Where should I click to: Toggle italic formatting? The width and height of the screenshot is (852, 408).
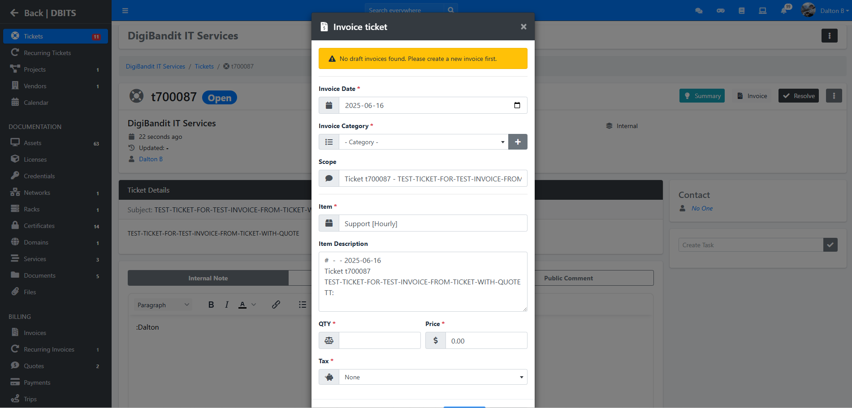pos(227,305)
